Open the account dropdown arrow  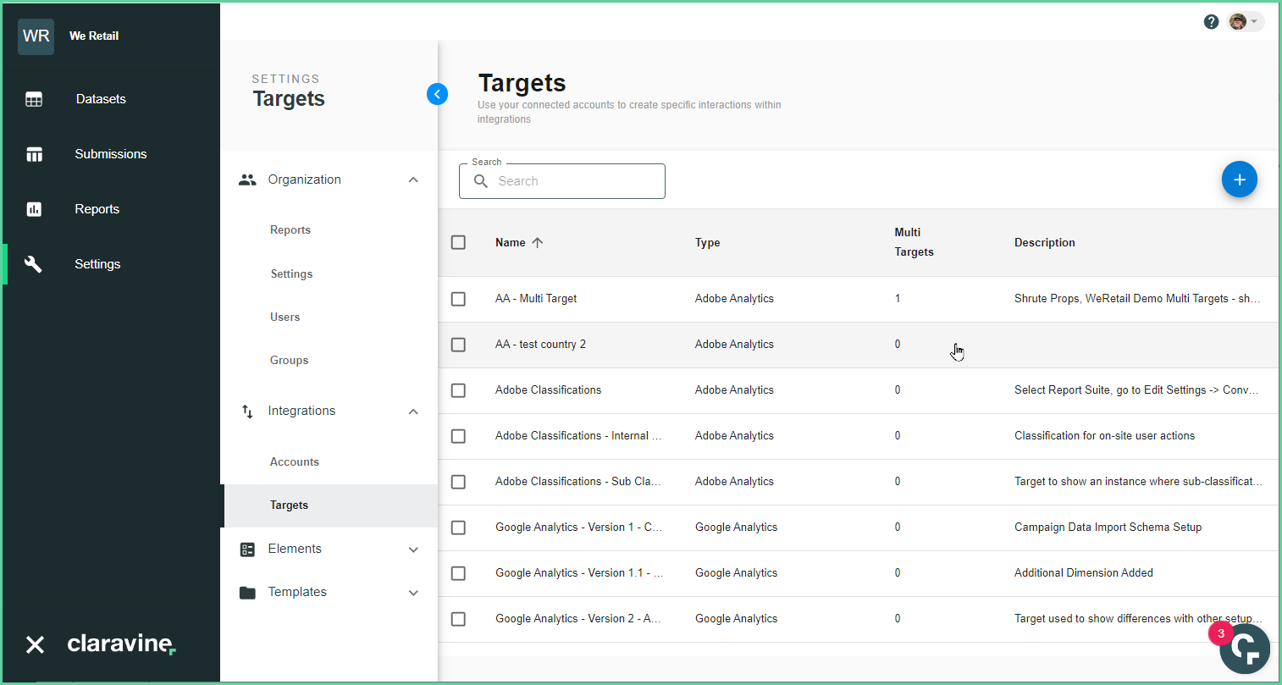tap(1255, 22)
